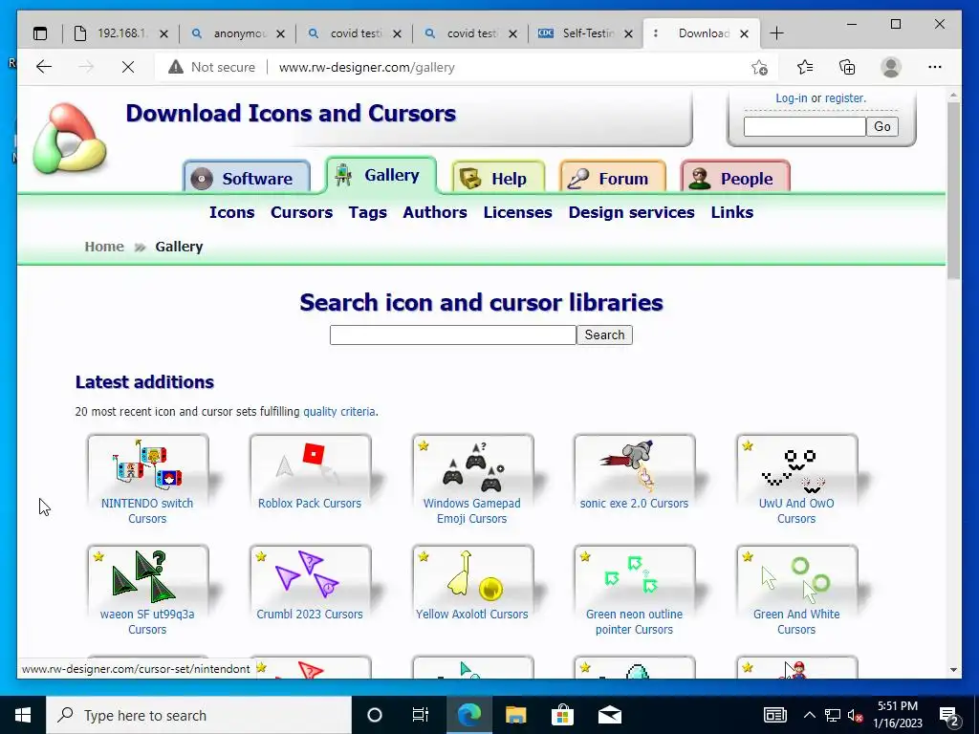Open the Cursors submenu link
The width and height of the screenshot is (979, 734).
click(301, 212)
